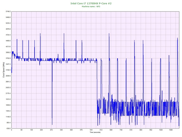
Task: Click the 816 time axis tick label
Action: pos(131,130)
